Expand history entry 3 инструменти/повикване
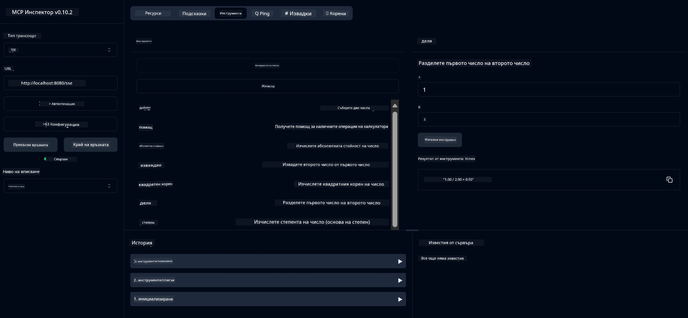688x318 pixels. (268, 261)
